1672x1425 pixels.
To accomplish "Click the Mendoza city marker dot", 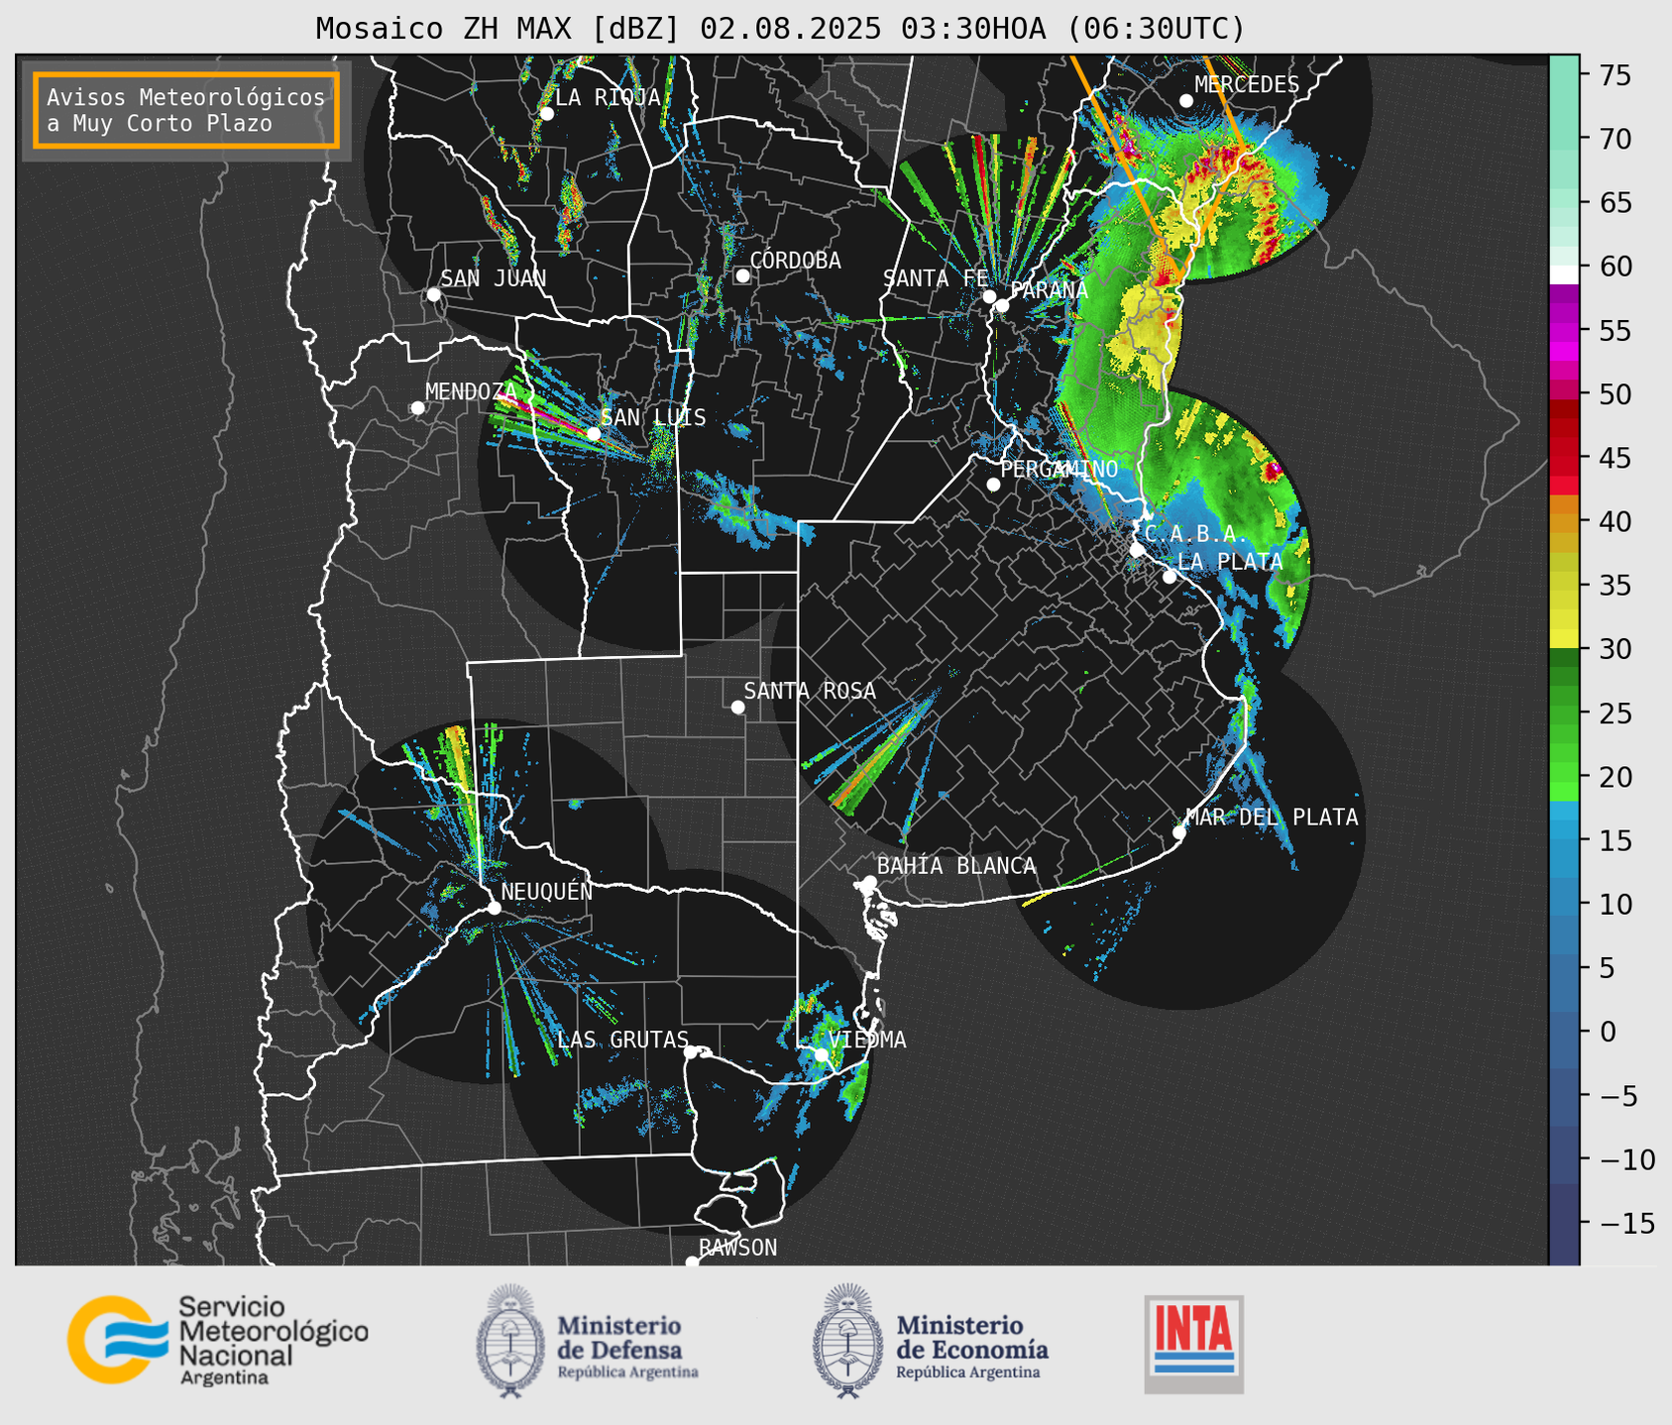I will 417,407.
